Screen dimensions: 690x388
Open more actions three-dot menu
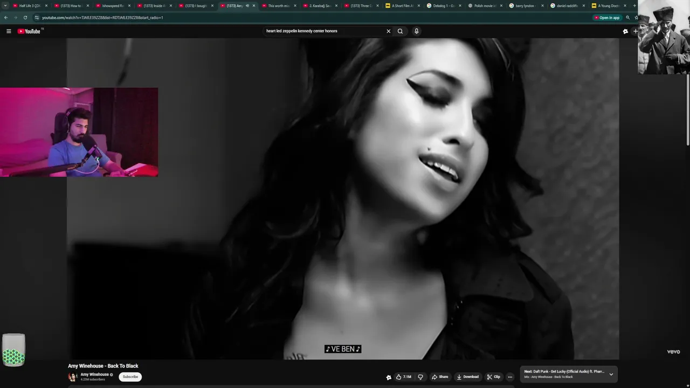[510, 377]
